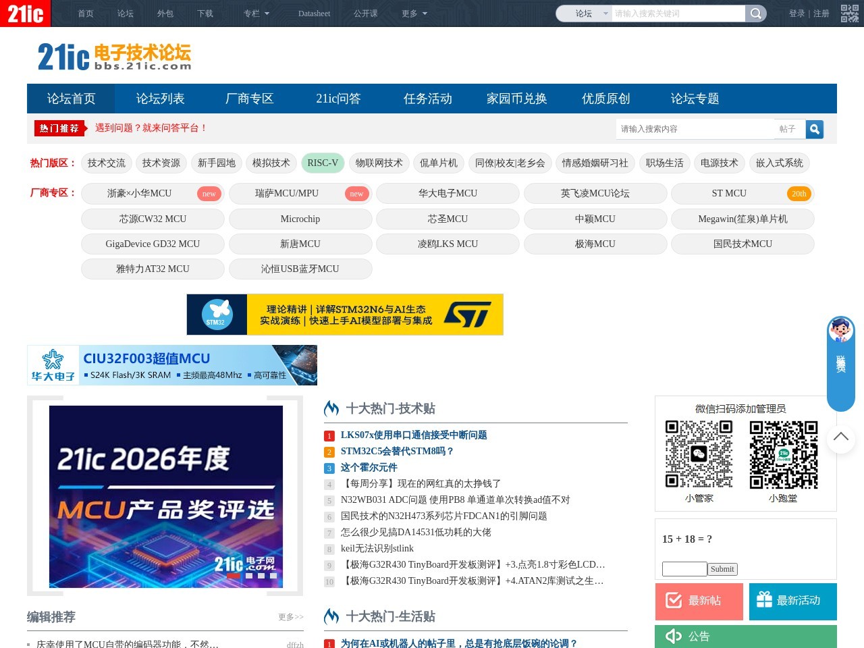This screenshot has width=864, height=648.
Task: Select the 任务活动 tab
Action: click(x=427, y=99)
